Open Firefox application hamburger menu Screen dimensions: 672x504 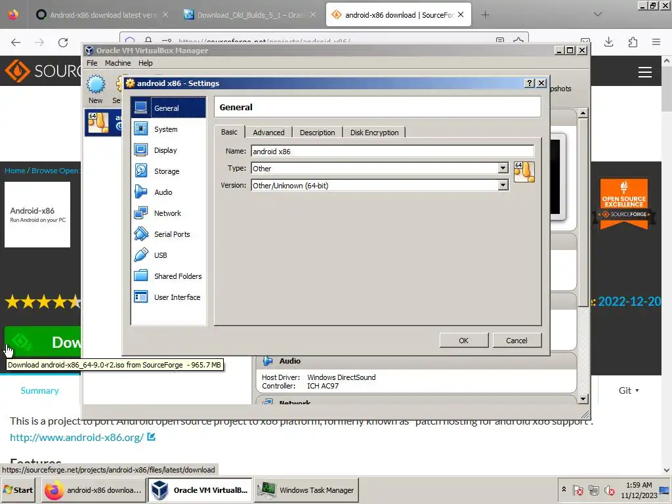click(x=656, y=42)
